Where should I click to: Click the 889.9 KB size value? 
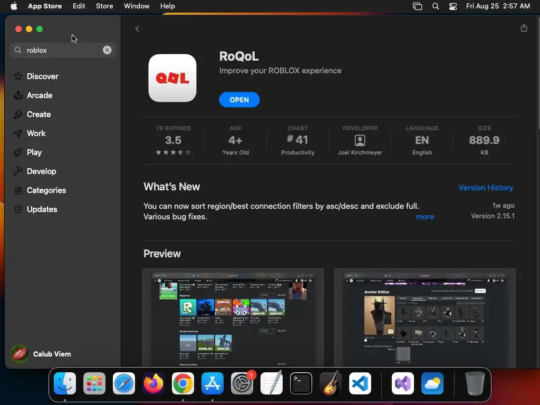click(x=484, y=140)
